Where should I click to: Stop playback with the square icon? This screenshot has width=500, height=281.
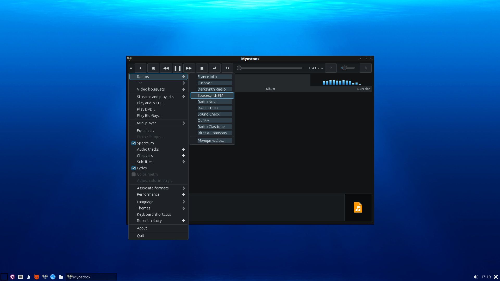tap(202, 68)
